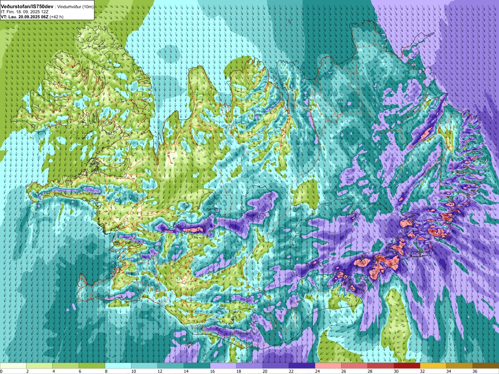Pick the pale yellow 0–2 legend swatch

point(13,366)
